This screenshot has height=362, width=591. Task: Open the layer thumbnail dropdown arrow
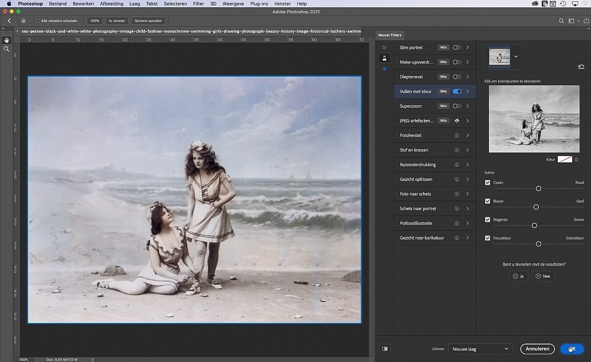point(516,57)
